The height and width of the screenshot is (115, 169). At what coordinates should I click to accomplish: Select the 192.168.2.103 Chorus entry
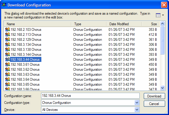click(26, 30)
